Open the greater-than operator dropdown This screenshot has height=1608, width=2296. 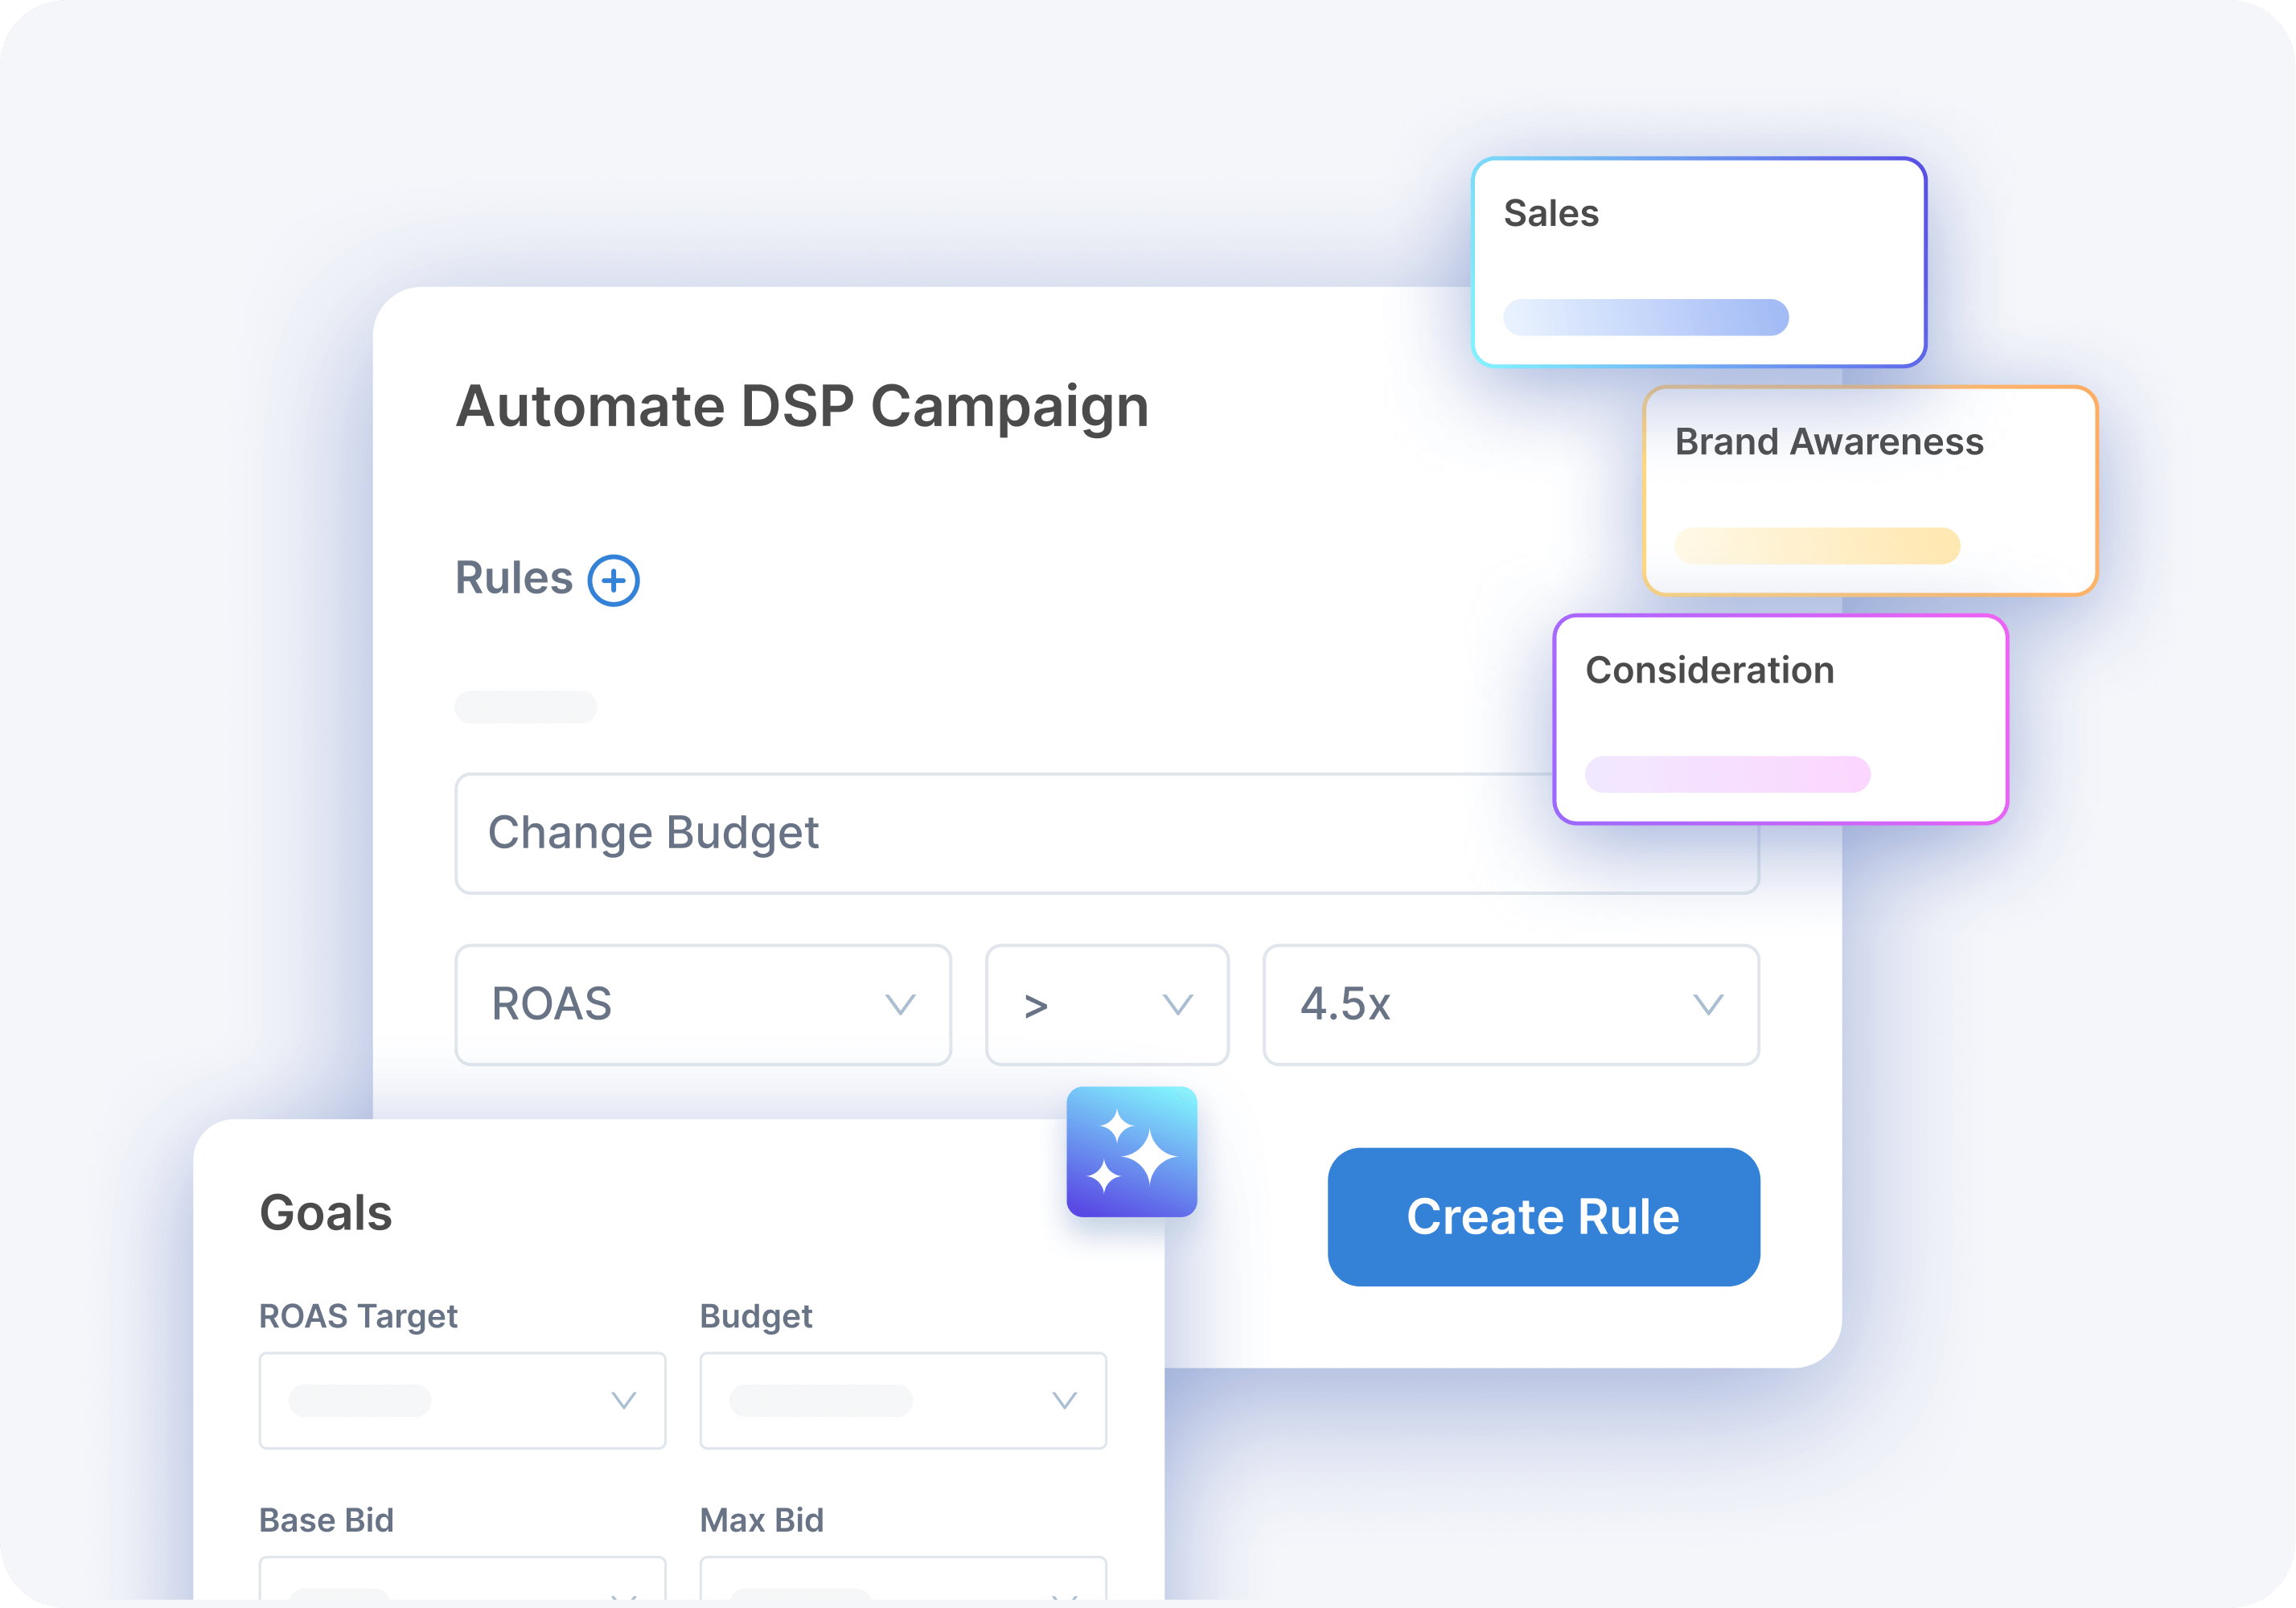tap(1107, 1004)
